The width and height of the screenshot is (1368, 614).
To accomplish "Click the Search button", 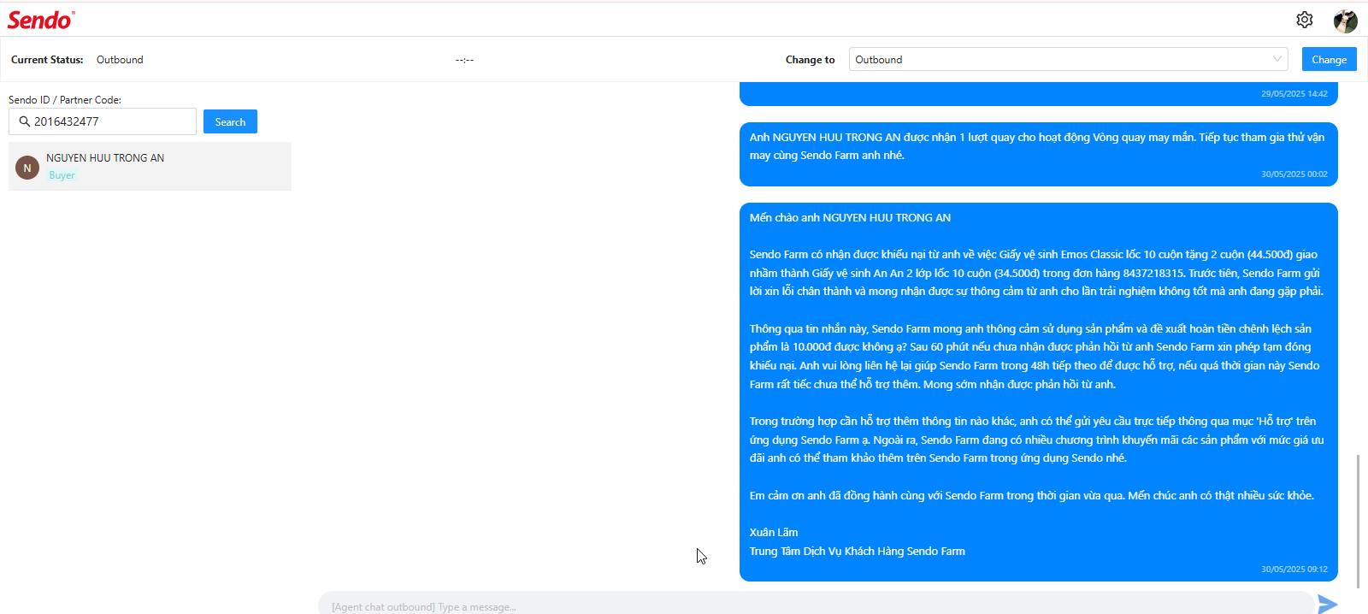I will [230, 121].
